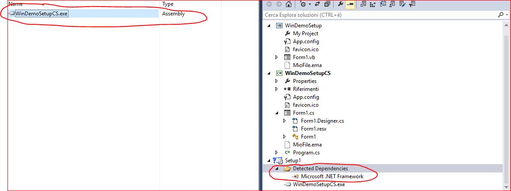Expand the Form1.Designer.cs node
The height and width of the screenshot is (191, 511).
point(285,121)
